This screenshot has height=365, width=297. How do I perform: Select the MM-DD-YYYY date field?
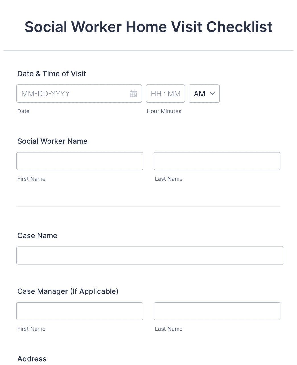point(71,93)
